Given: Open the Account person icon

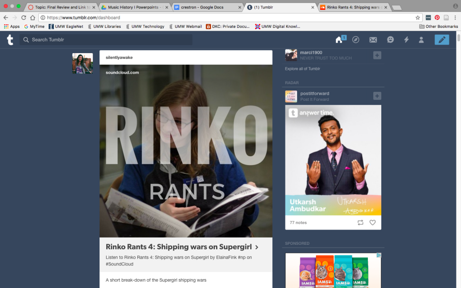Looking at the screenshot, I should pos(421,40).
